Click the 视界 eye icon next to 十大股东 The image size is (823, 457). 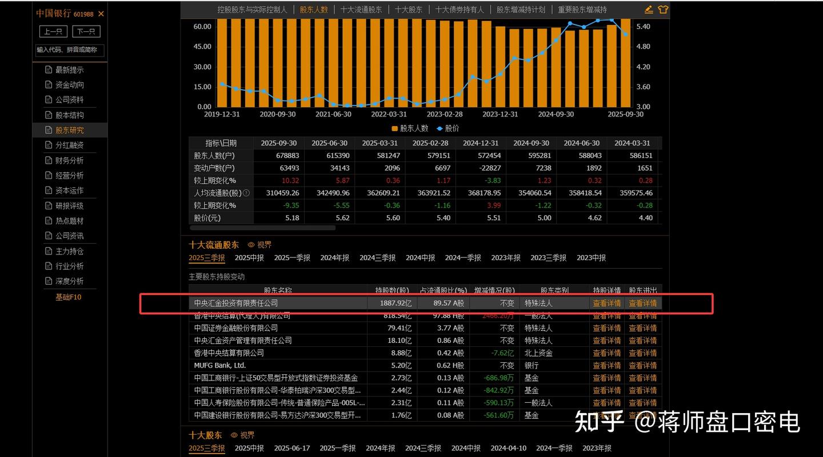(234, 435)
